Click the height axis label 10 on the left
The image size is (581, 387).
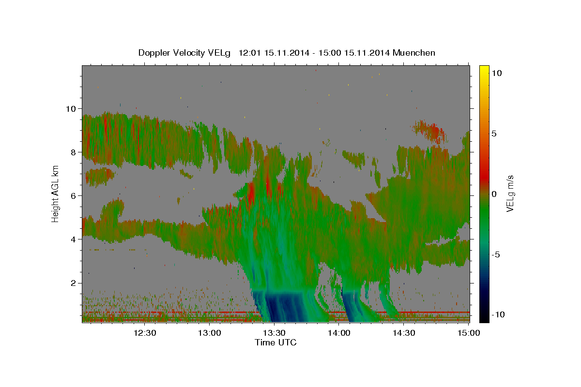72,108
